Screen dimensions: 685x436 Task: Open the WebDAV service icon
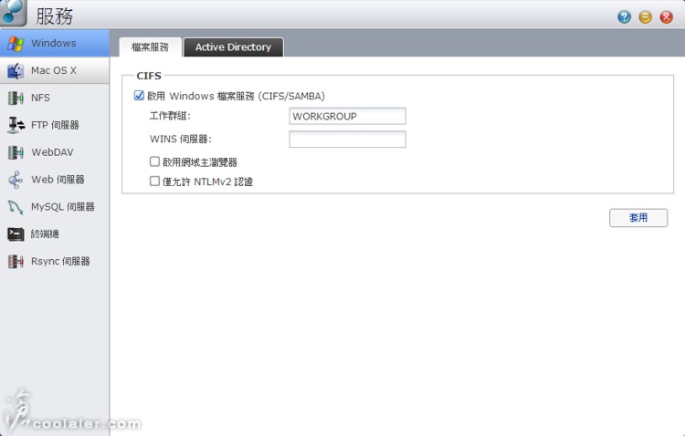click(16, 152)
